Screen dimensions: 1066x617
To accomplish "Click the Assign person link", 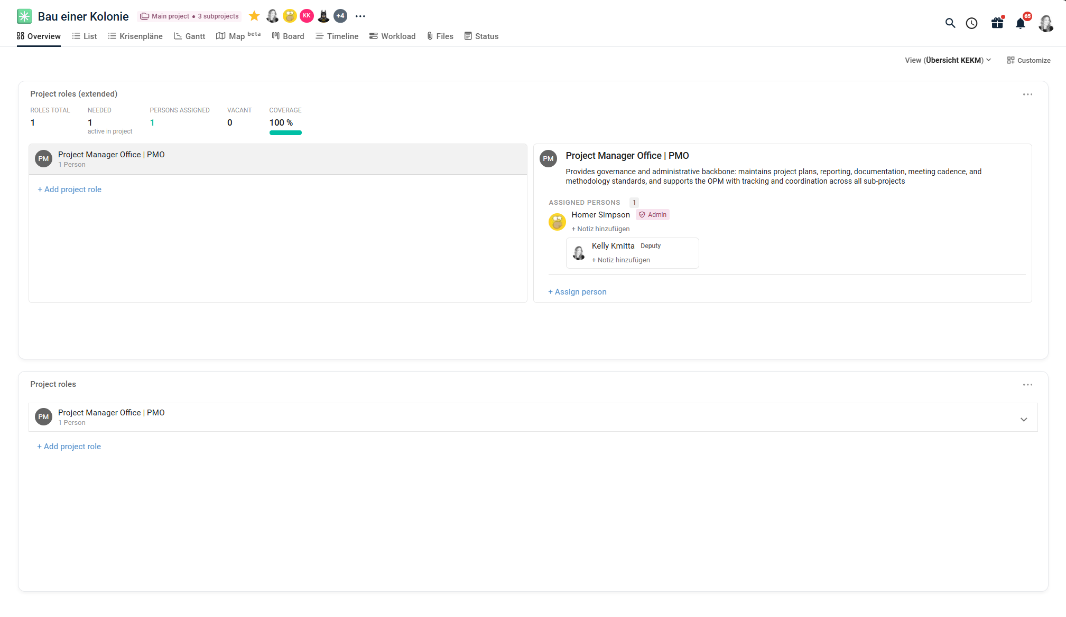I will point(577,292).
